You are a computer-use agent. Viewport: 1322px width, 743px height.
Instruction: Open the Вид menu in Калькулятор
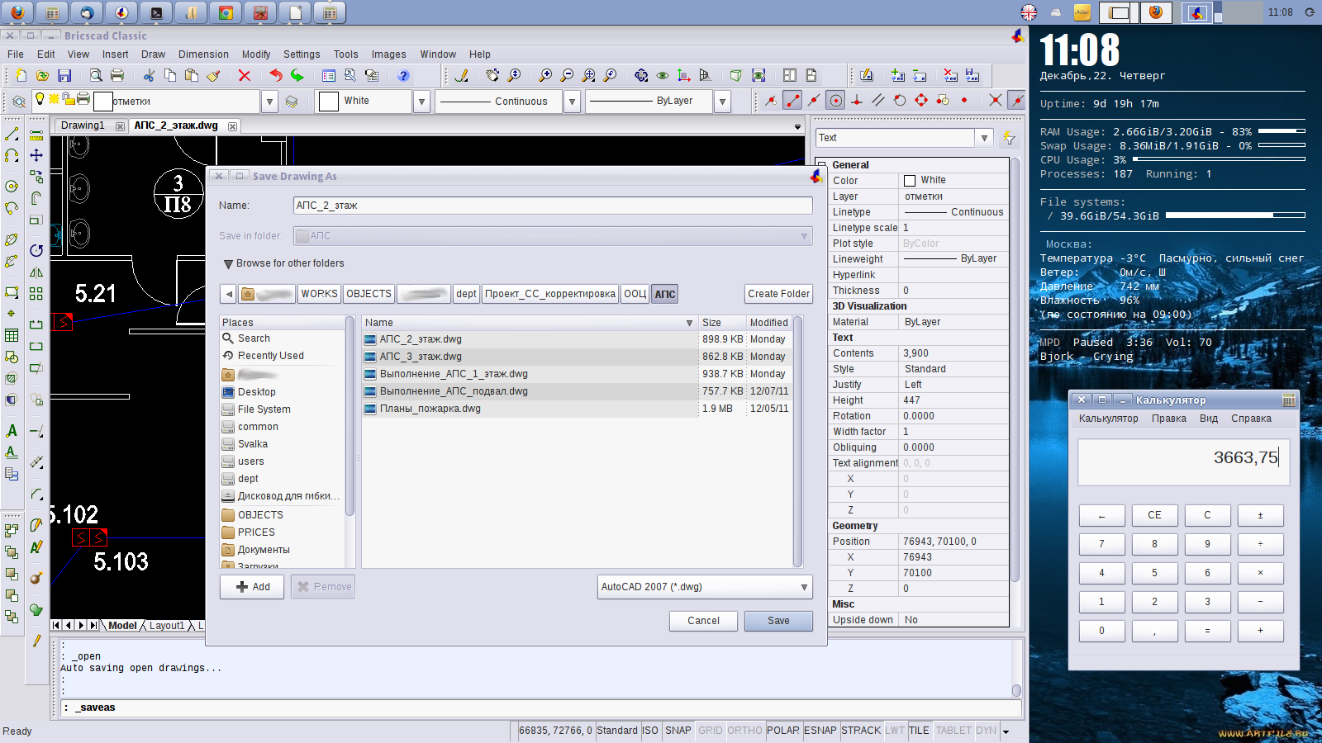(x=1209, y=419)
